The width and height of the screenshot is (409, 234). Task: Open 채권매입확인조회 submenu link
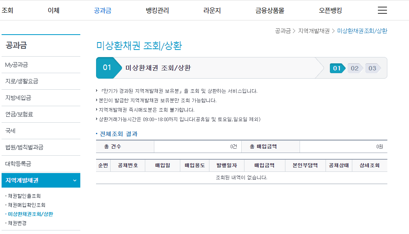(x=27, y=205)
